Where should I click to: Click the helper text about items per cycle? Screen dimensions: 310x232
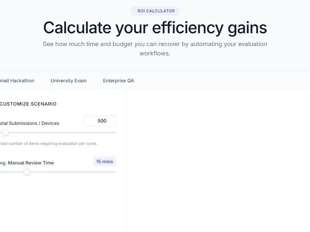[48, 143]
